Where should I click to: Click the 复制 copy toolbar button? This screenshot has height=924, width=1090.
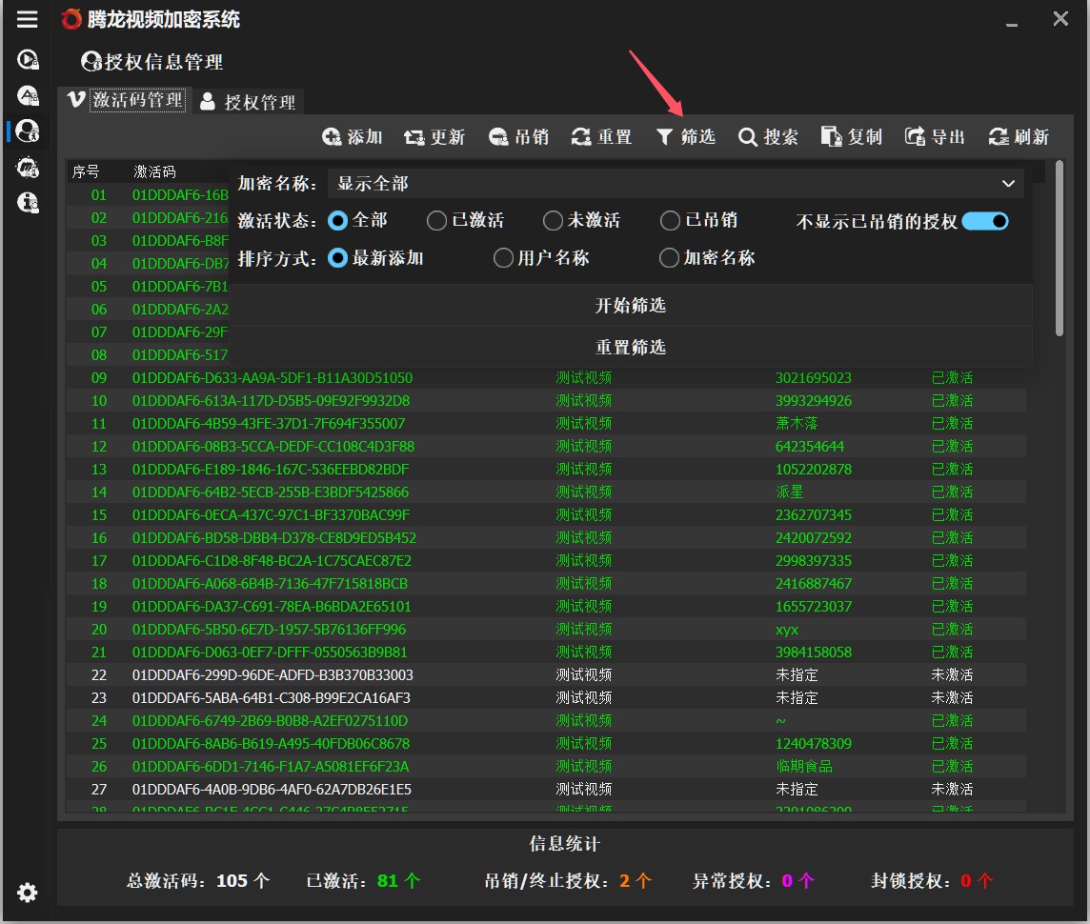pos(852,137)
